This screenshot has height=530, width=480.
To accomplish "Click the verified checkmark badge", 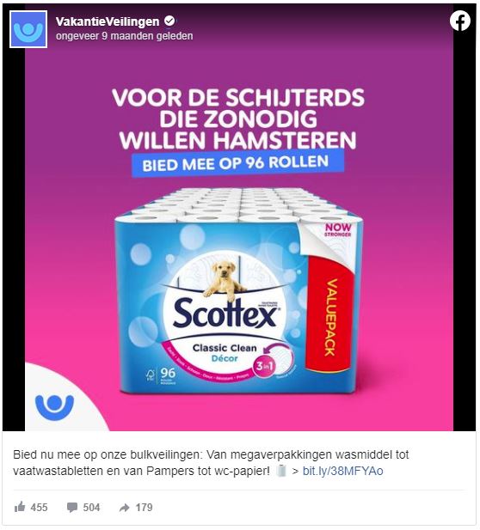I will click(x=169, y=21).
